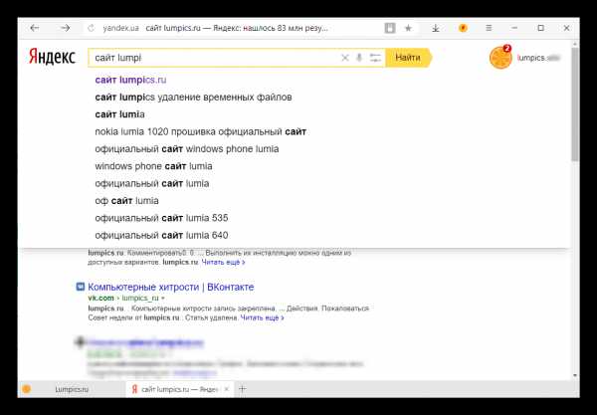Image resolution: width=597 pixels, height=415 pixels.
Task: Open the lumpics account name
Action: [x=538, y=58]
